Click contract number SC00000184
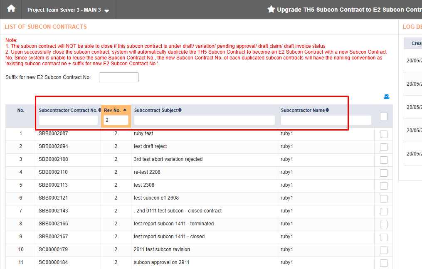 tap(53, 262)
